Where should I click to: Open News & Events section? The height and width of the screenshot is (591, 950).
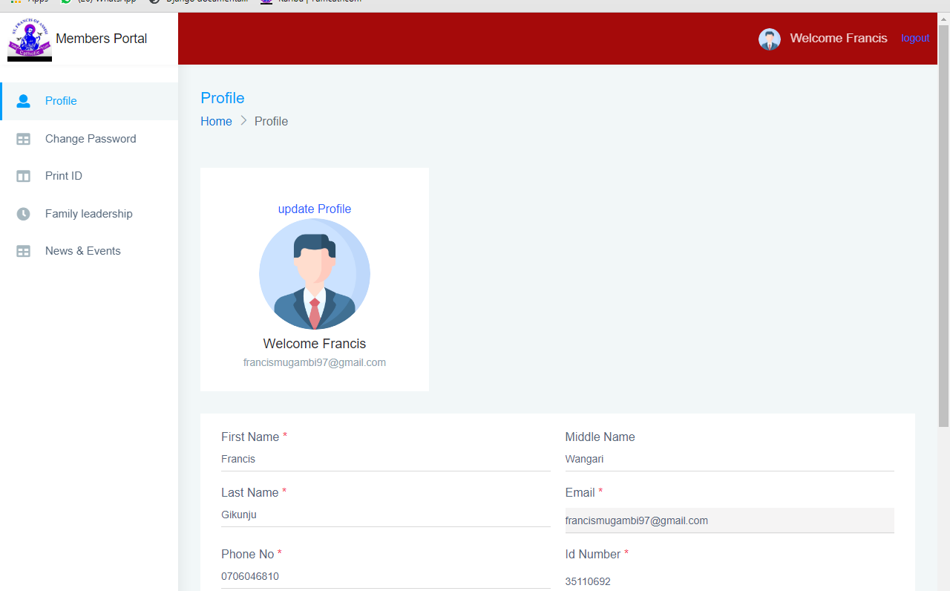pos(83,251)
